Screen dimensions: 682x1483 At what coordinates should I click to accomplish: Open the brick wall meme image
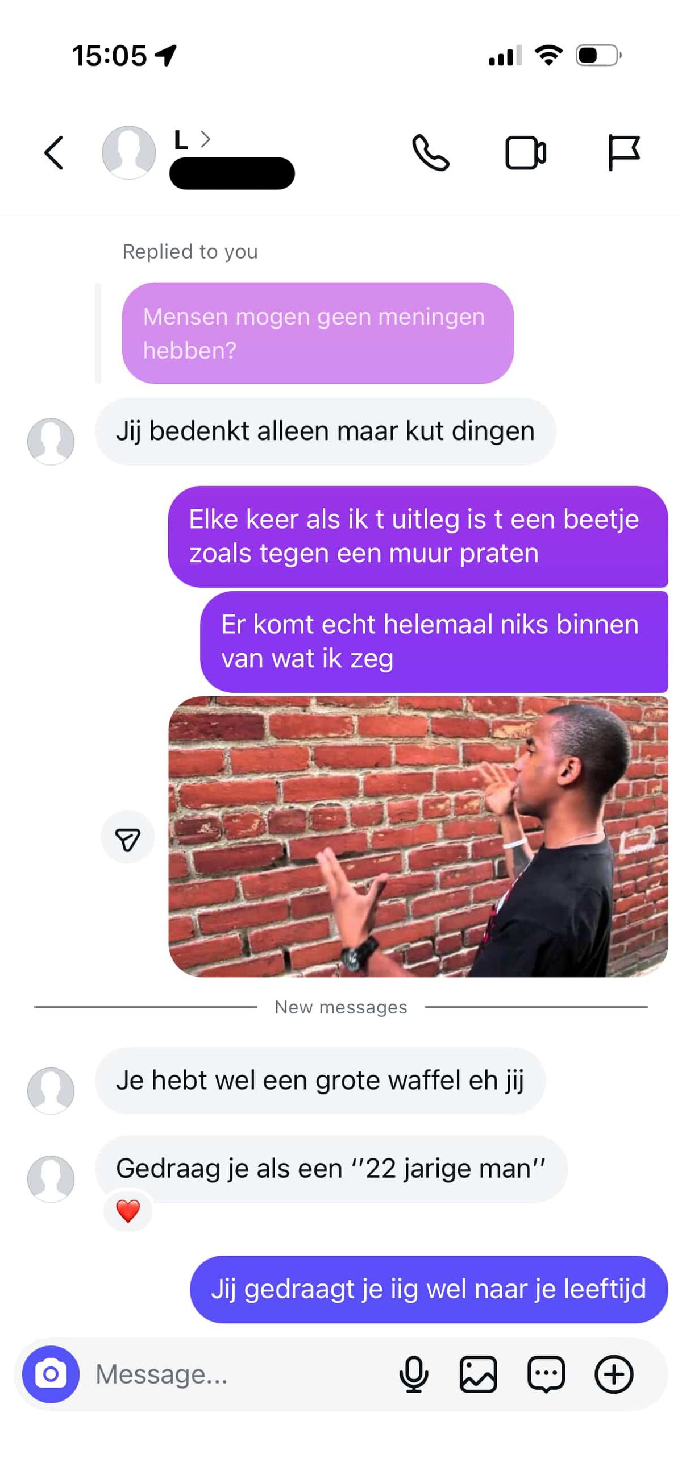point(418,837)
